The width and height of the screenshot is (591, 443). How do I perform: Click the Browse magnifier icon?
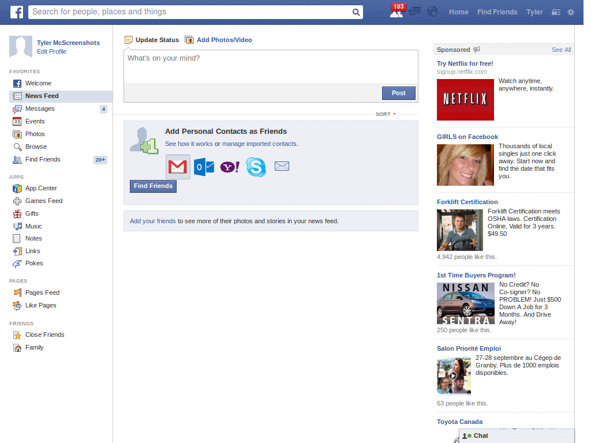pyautogui.click(x=17, y=147)
